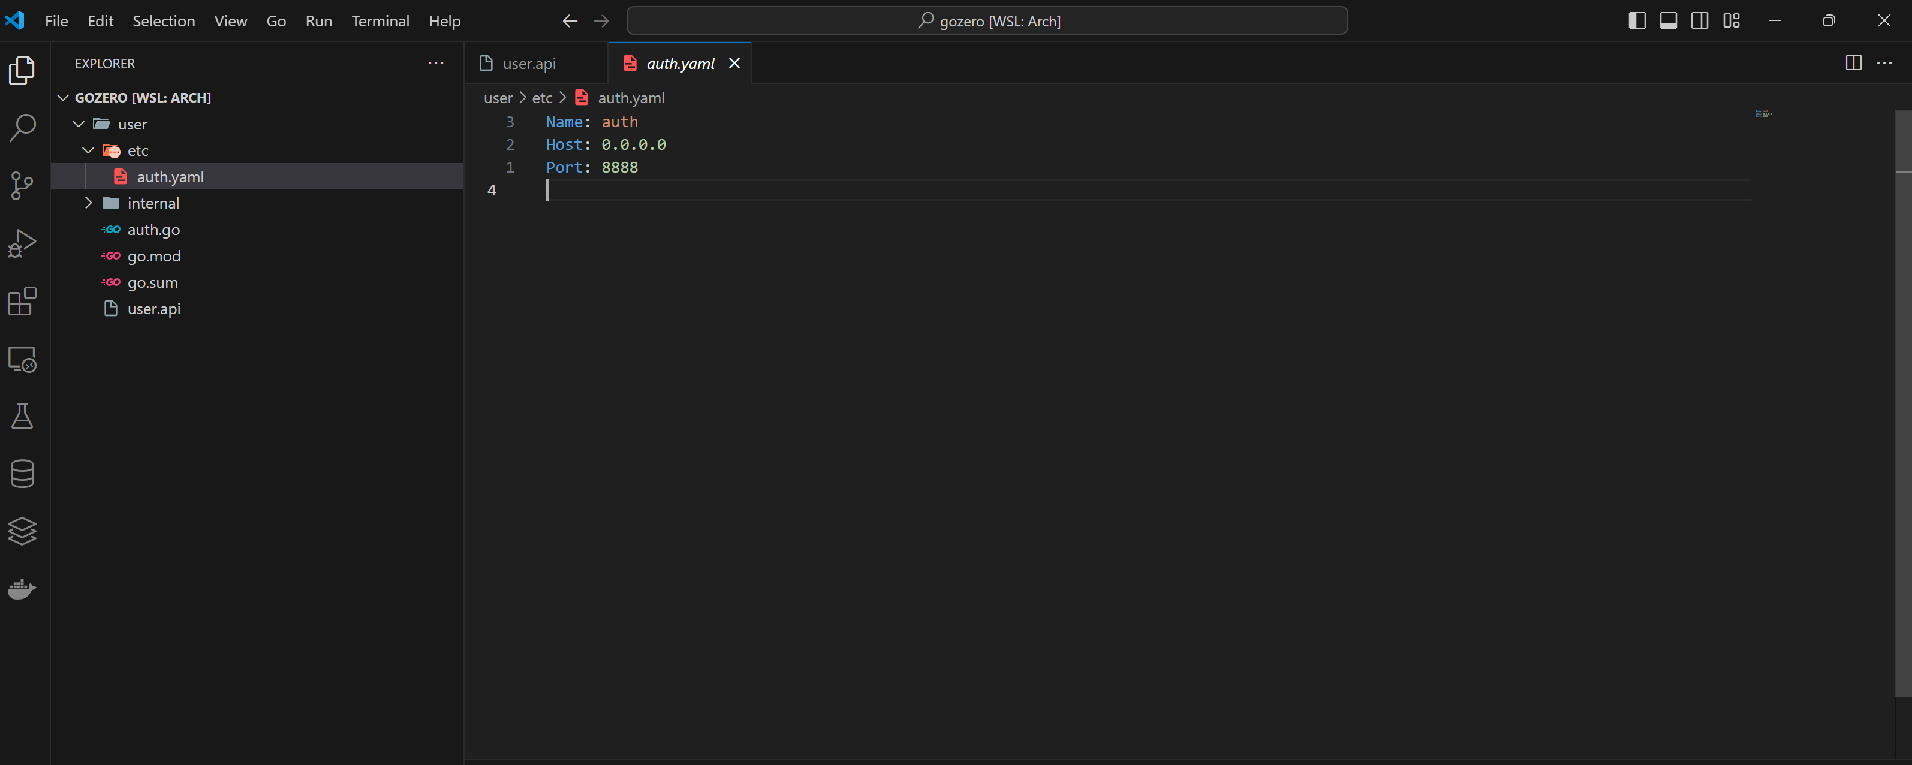Open the Database view in activity bar
This screenshot has width=1912, height=765.
click(22, 474)
